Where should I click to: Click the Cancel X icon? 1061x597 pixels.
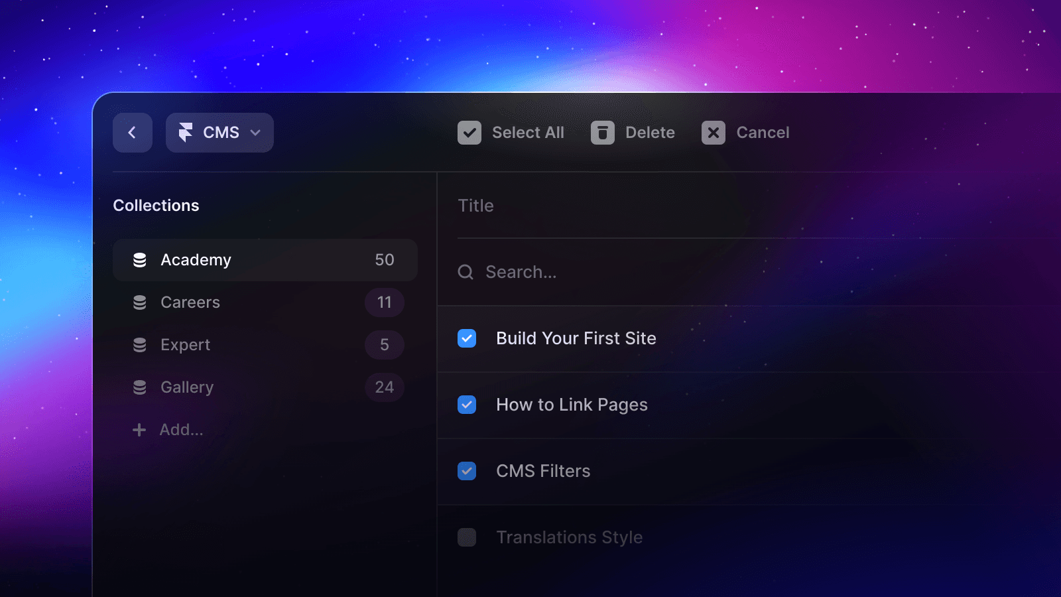click(x=714, y=133)
